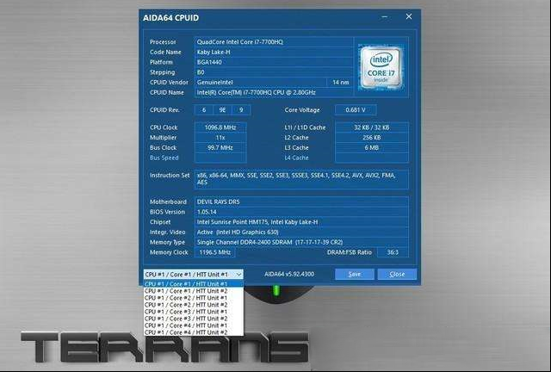This screenshot has height=372, width=551.
Task: Click the Instruction Set list field
Action: coord(301,179)
